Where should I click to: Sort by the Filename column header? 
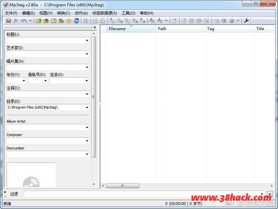tap(132, 29)
